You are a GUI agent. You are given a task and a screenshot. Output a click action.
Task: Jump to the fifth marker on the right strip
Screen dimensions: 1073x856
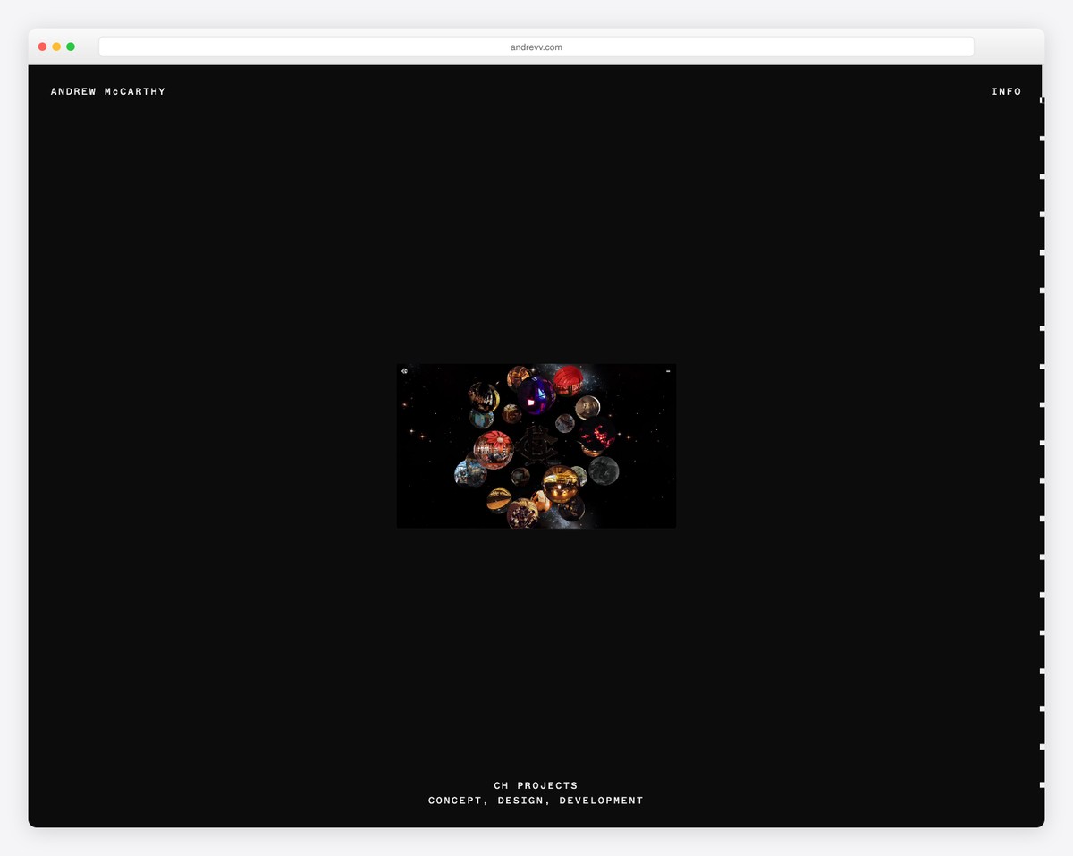pos(1043,253)
